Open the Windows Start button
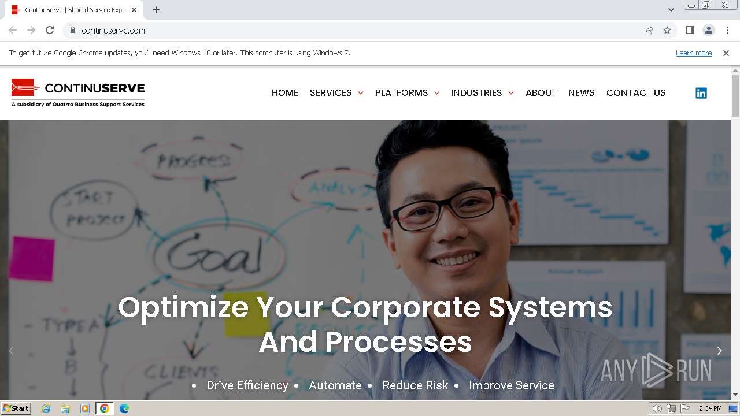 pos(16,408)
